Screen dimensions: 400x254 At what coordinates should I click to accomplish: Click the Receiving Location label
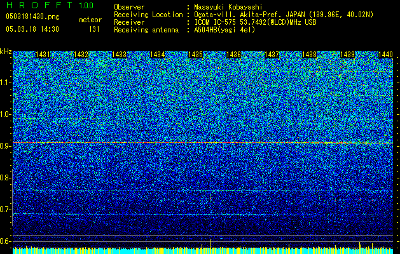click(148, 15)
